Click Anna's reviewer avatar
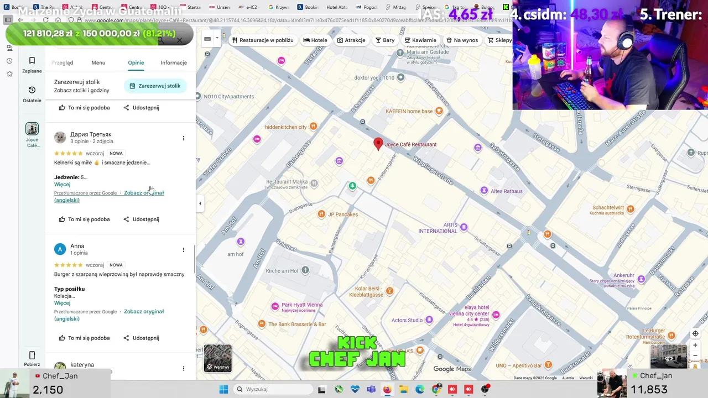The height and width of the screenshot is (398, 708). pos(60,249)
